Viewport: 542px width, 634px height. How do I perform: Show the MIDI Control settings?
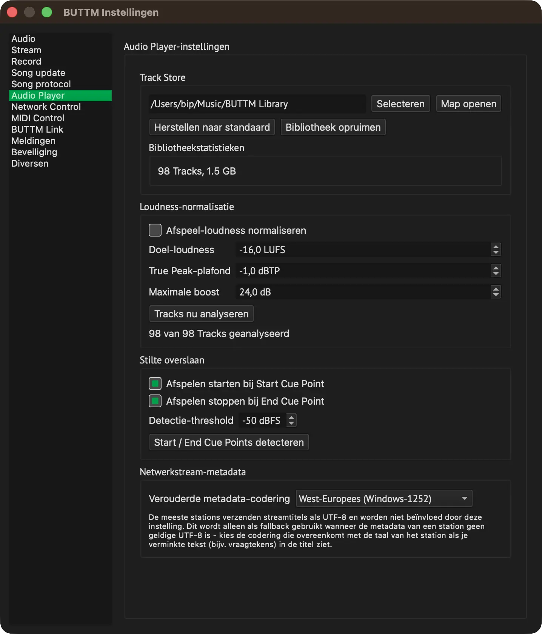click(60, 118)
